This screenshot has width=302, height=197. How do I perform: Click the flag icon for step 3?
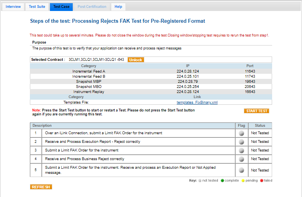click(x=241, y=150)
